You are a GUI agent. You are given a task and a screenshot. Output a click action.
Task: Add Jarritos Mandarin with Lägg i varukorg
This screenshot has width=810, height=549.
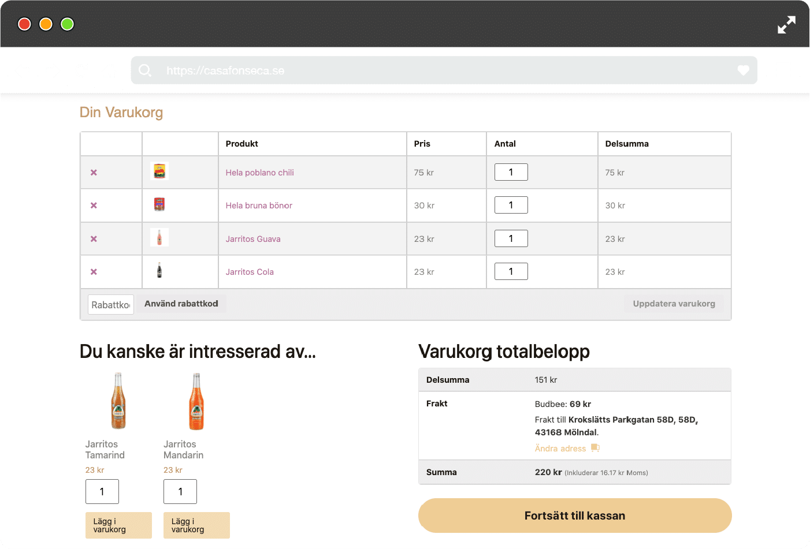click(x=196, y=525)
